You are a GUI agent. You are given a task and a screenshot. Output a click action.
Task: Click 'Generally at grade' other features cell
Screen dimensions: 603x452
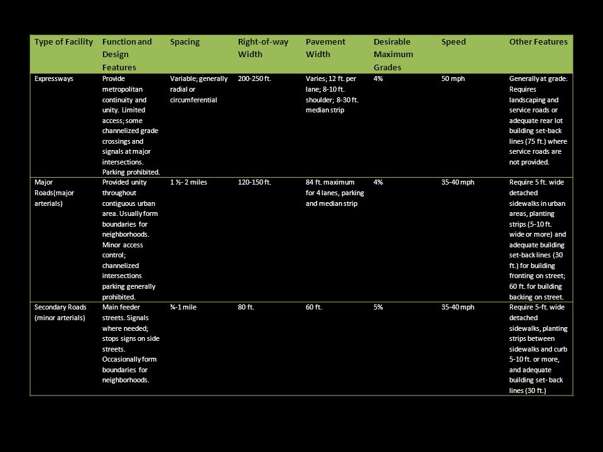538,121
